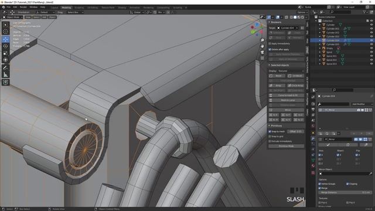
Task: Open the Add Modifier dropdown
Action: coord(362,104)
